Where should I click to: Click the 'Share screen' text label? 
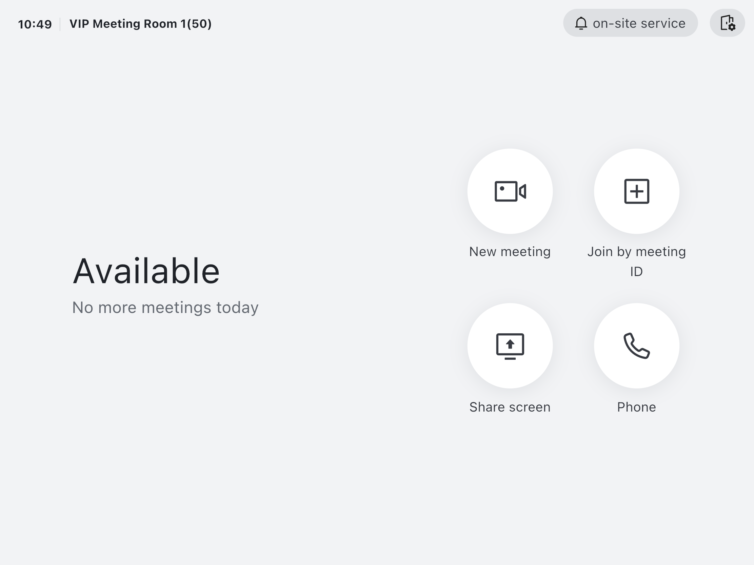click(510, 407)
